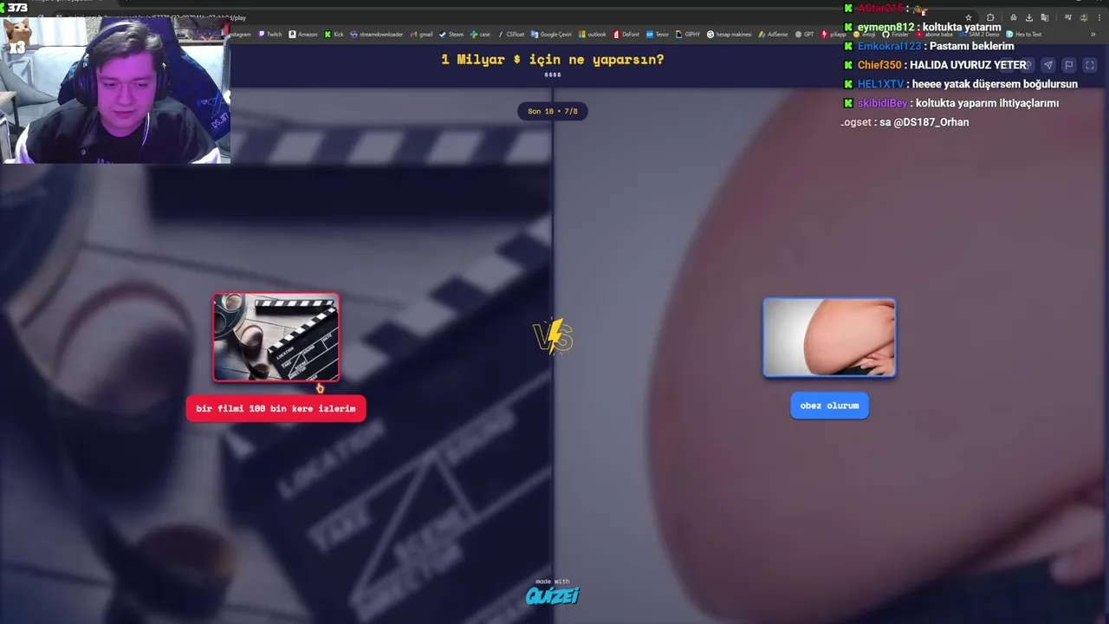This screenshot has width=1109, height=624.
Task: Click the chat username Emkokral123
Action: click(889, 46)
